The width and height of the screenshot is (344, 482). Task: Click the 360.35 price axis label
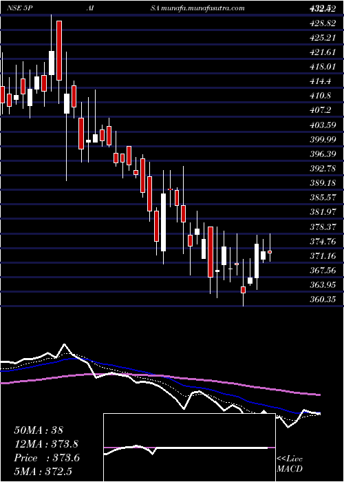click(x=322, y=300)
